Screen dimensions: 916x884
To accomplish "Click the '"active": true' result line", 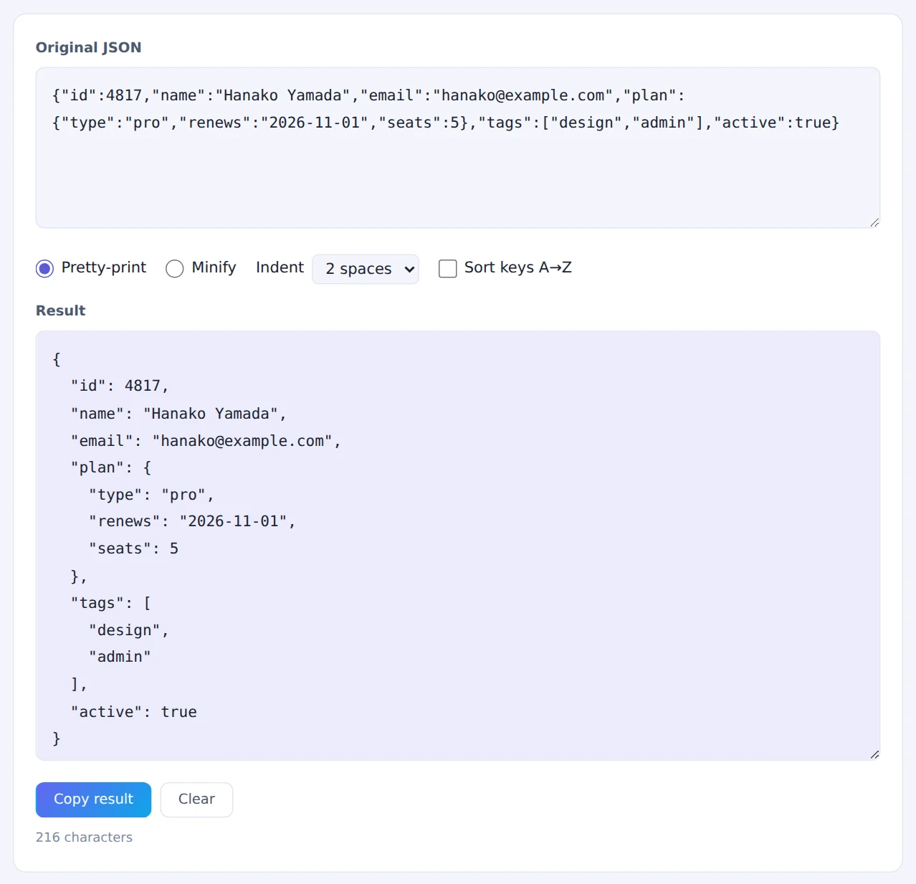I will pos(133,712).
